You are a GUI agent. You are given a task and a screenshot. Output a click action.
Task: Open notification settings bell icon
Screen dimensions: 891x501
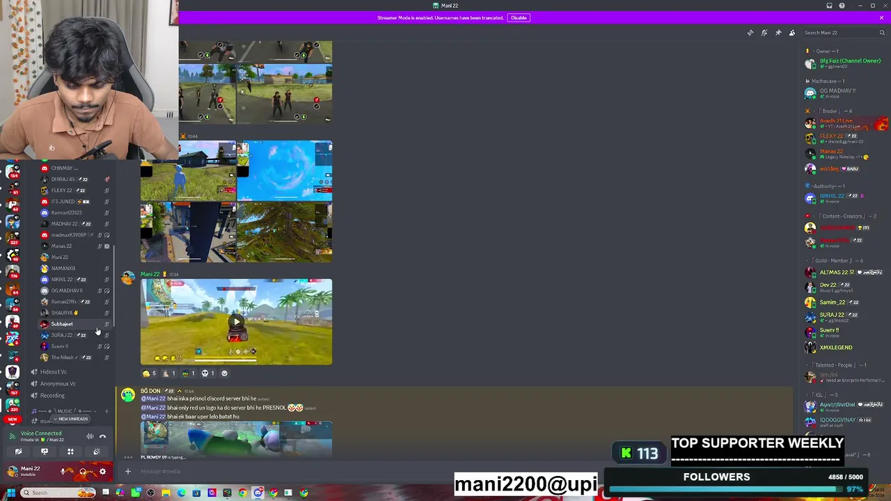point(764,33)
